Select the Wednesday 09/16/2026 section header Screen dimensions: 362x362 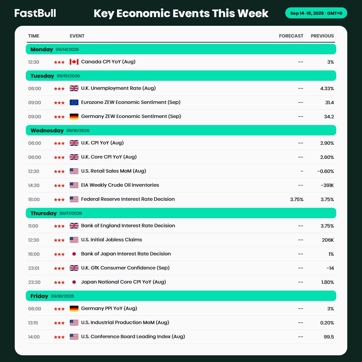click(181, 130)
